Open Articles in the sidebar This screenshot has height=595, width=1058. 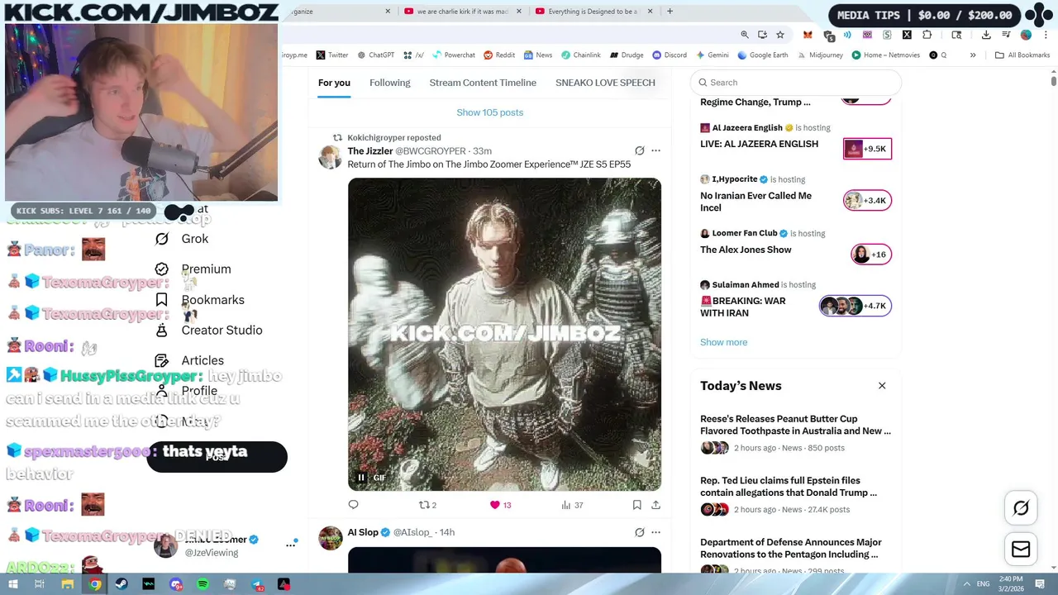(x=190, y=361)
